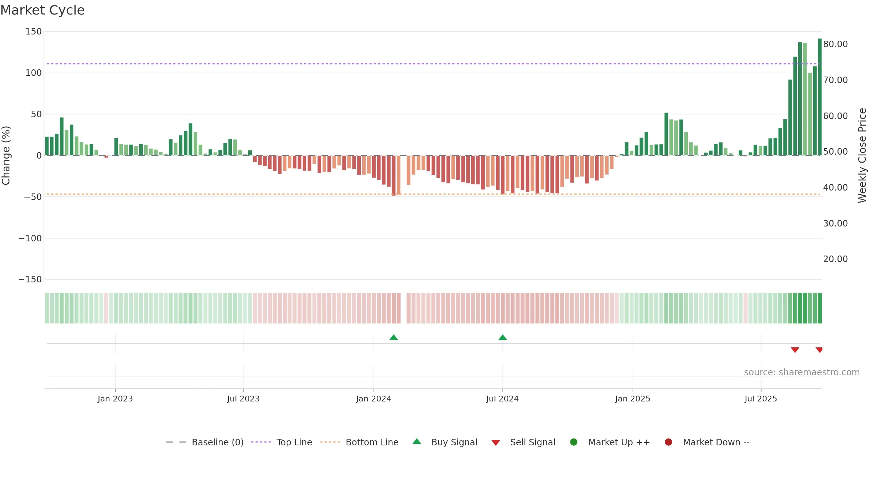
Task: Click the 20.00 price tick label
Action: coord(835,259)
